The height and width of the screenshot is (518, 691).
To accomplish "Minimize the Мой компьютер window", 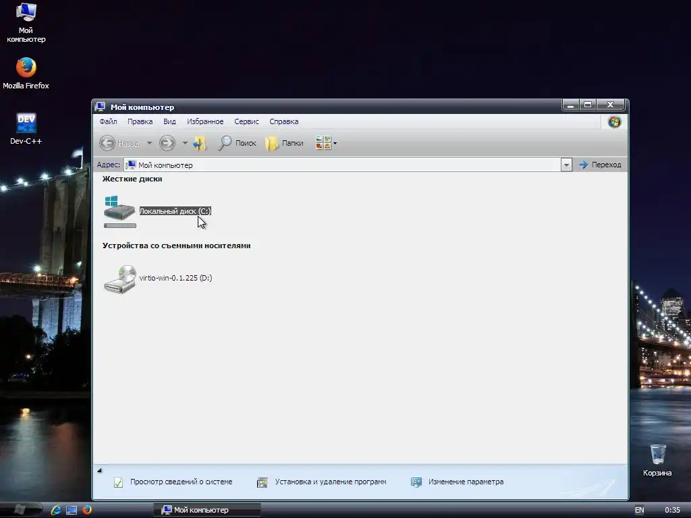I will point(570,105).
